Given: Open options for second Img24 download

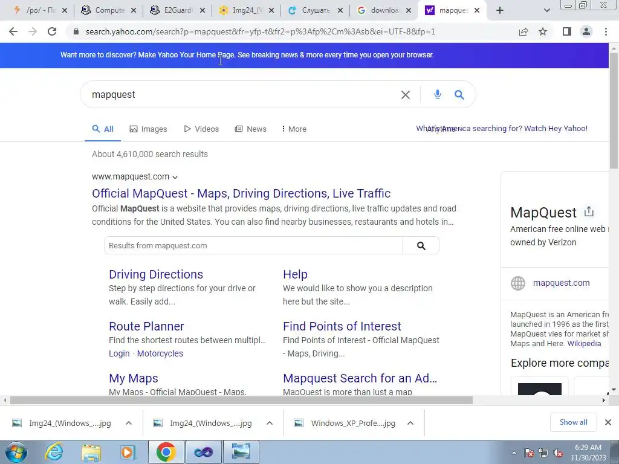Looking at the screenshot, I should (x=269, y=423).
